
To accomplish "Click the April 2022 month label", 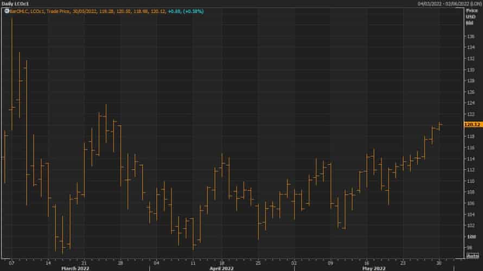I will (x=221, y=267).
